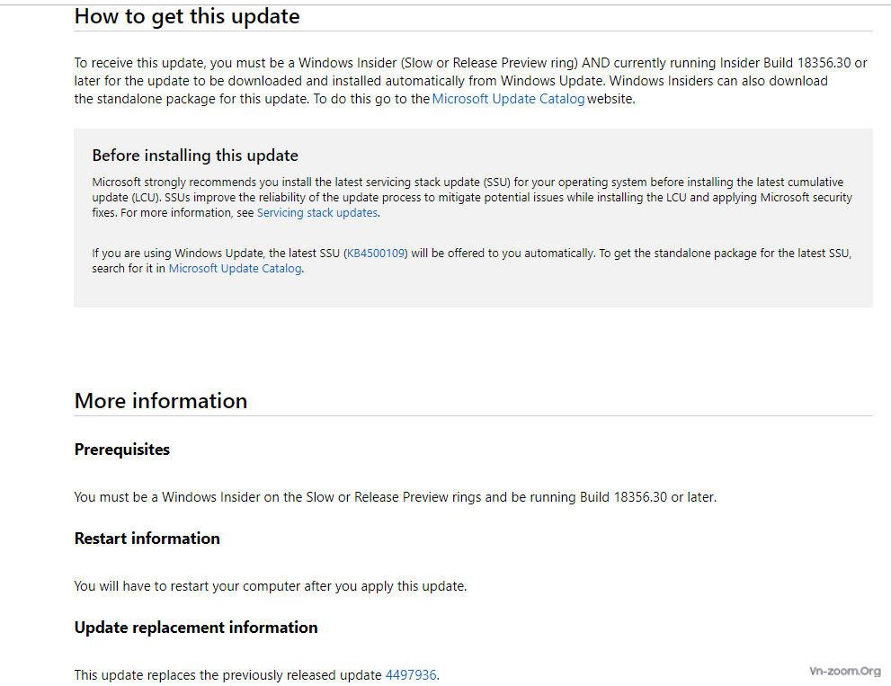
Task: Select the "Restart information" subheading
Action: click(147, 539)
